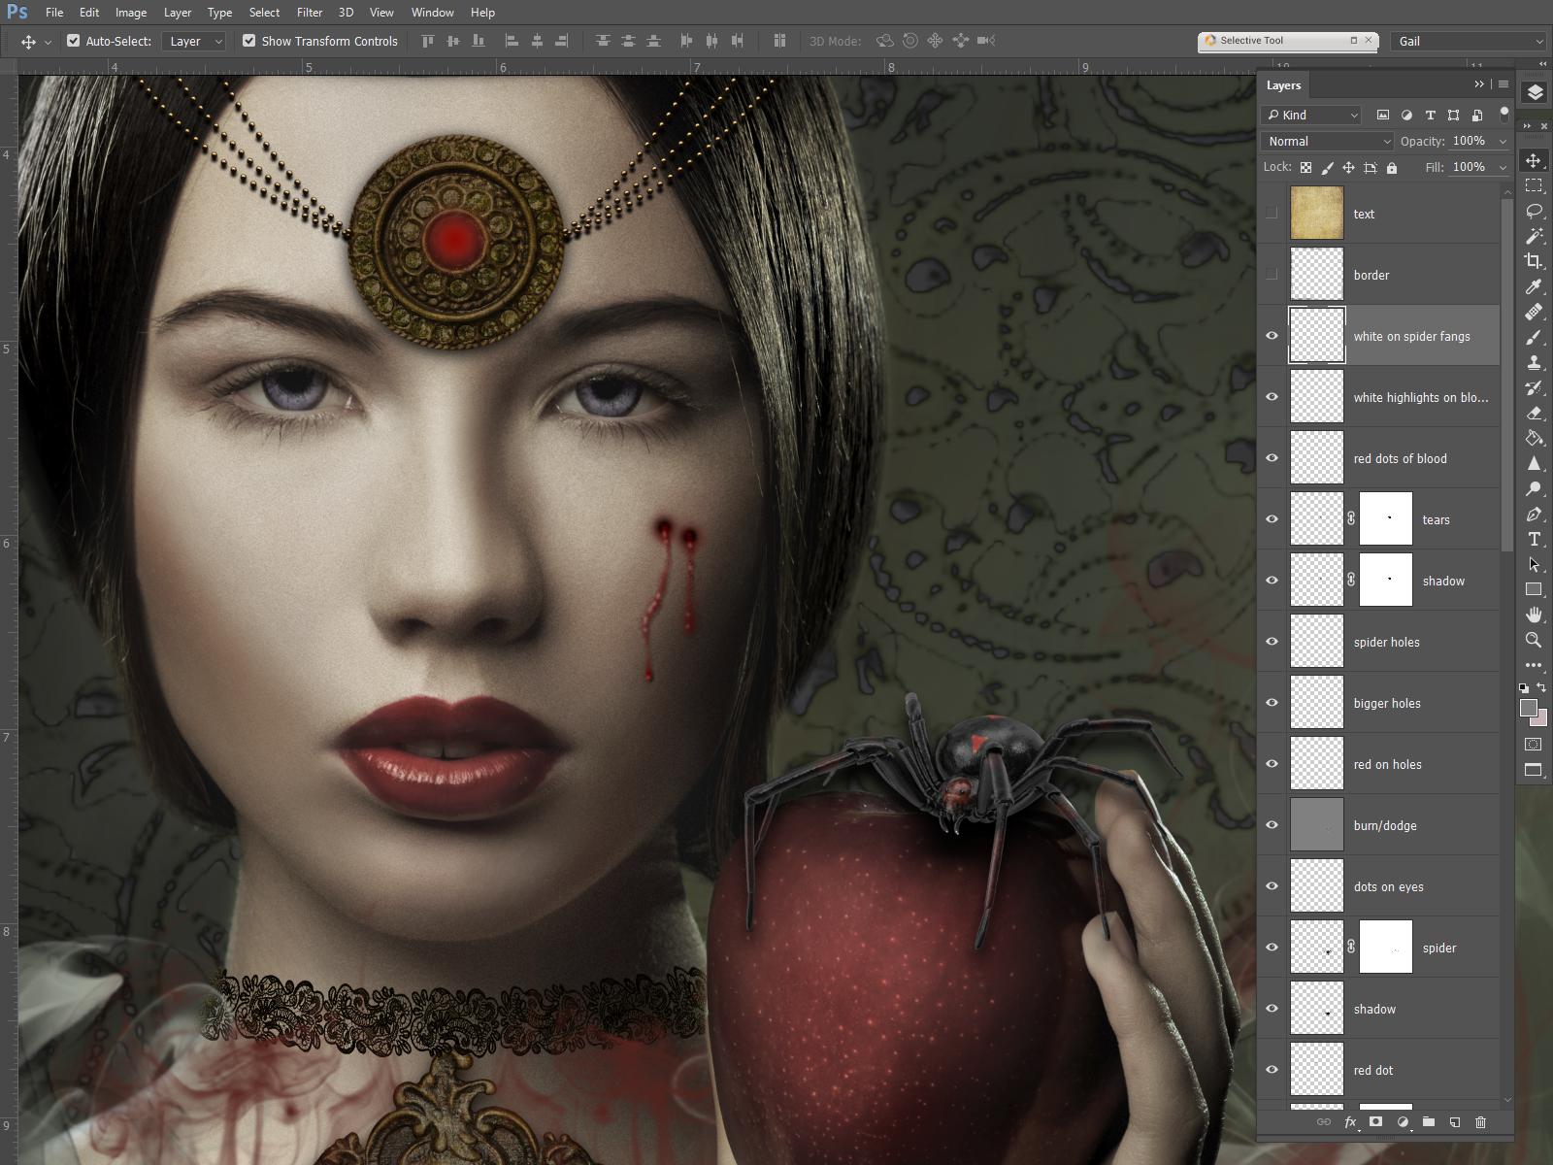
Task: Open the layer filter Kind dropdown
Action: 1310,115
